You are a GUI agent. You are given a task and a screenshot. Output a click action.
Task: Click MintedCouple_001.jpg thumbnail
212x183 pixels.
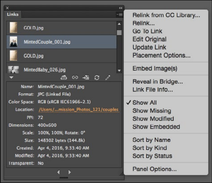coord(14,42)
